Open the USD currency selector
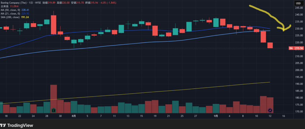This screenshot has width=305, height=129. pyautogui.click(x=298, y=3)
